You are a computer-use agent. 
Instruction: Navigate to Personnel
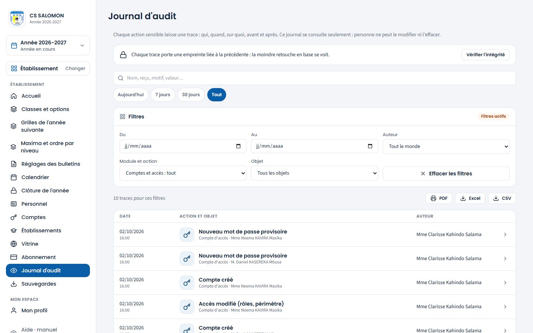coord(48,204)
